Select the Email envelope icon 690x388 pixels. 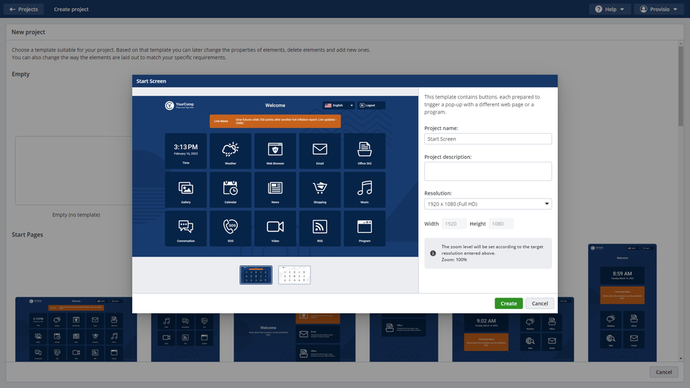click(x=320, y=149)
